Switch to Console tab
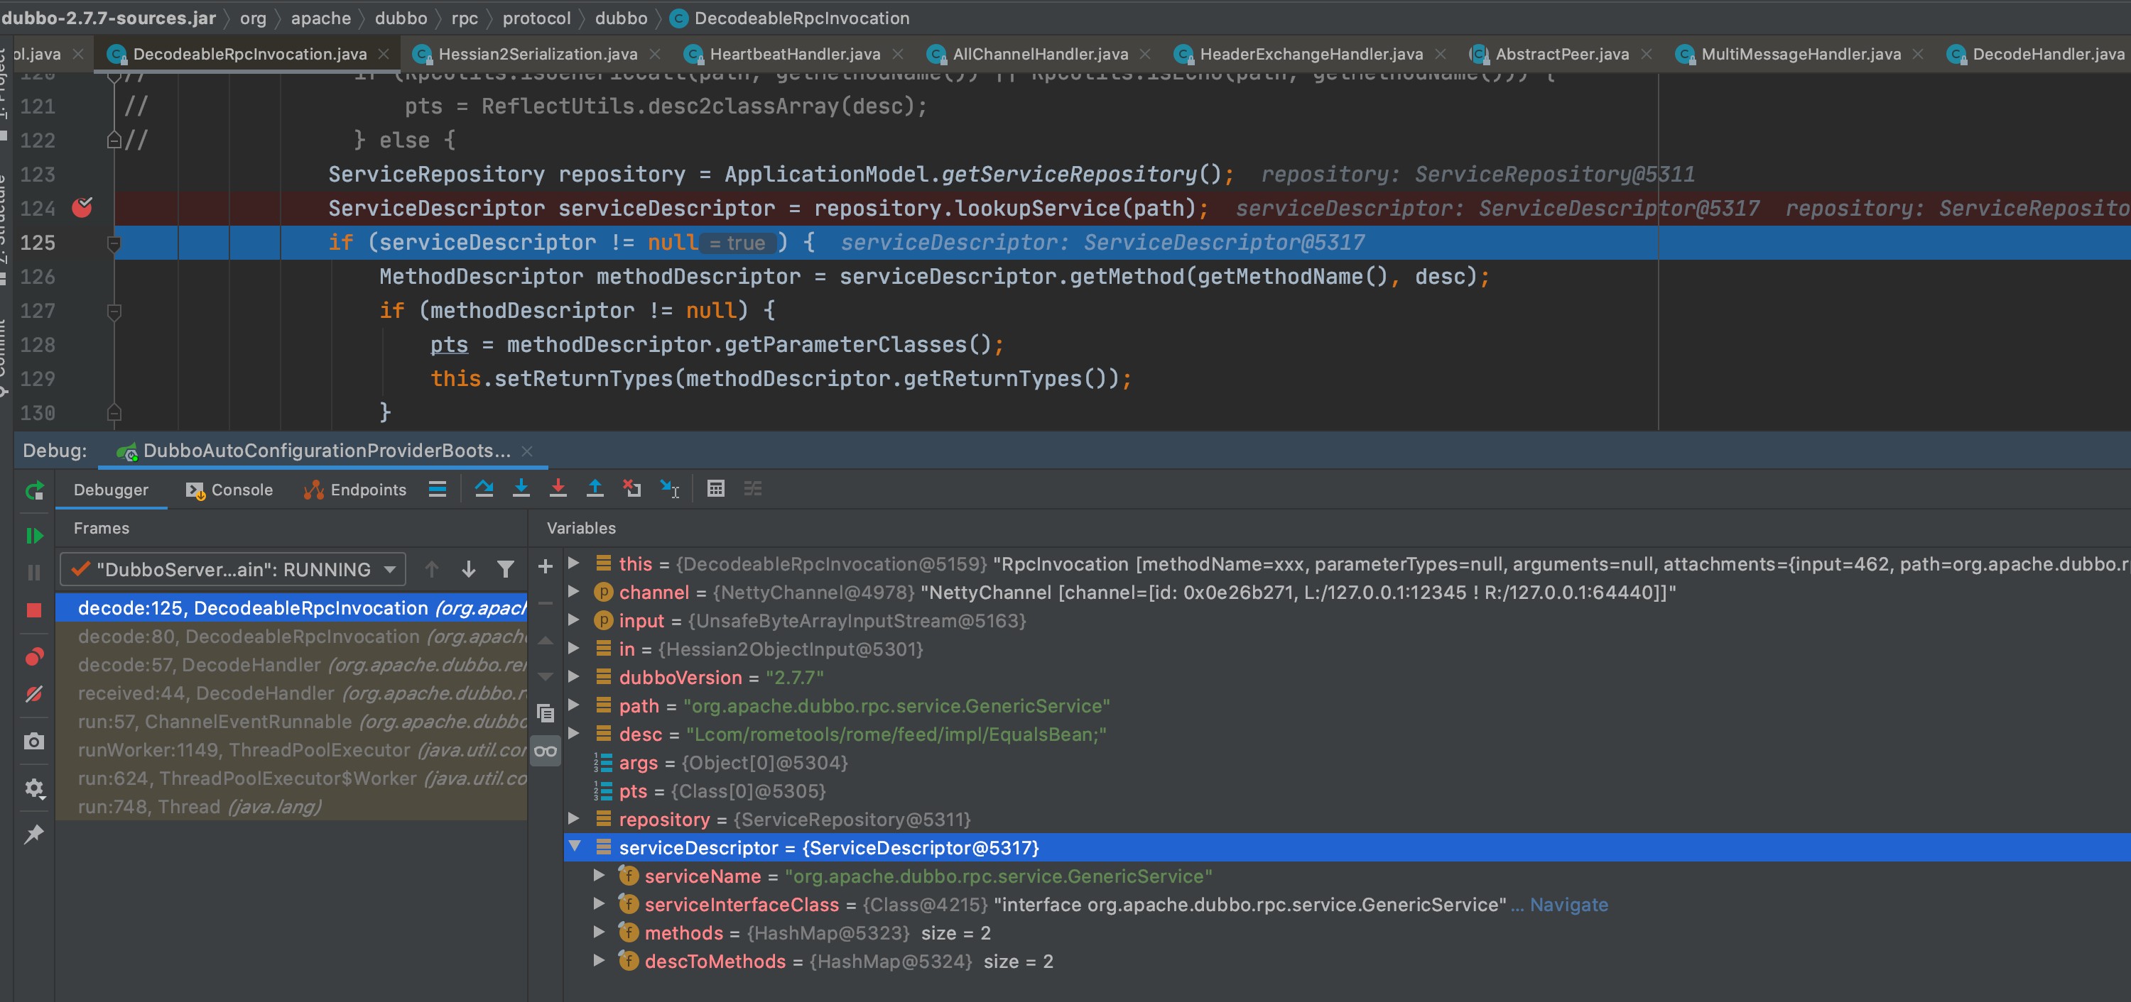This screenshot has height=1002, width=2131. coord(229,490)
